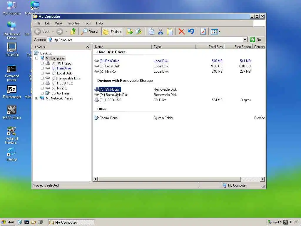Open the Favorites menu
The width and height of the screenshot is (301, 226).
73,23
